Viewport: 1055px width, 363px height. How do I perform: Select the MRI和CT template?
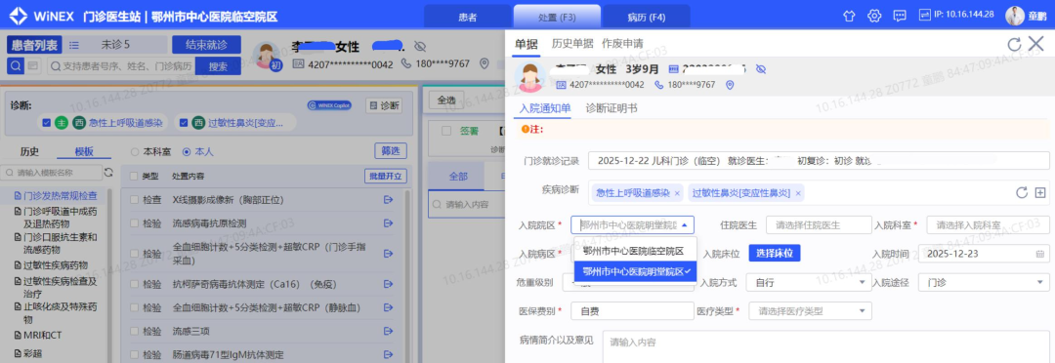(x=38, y=335)
